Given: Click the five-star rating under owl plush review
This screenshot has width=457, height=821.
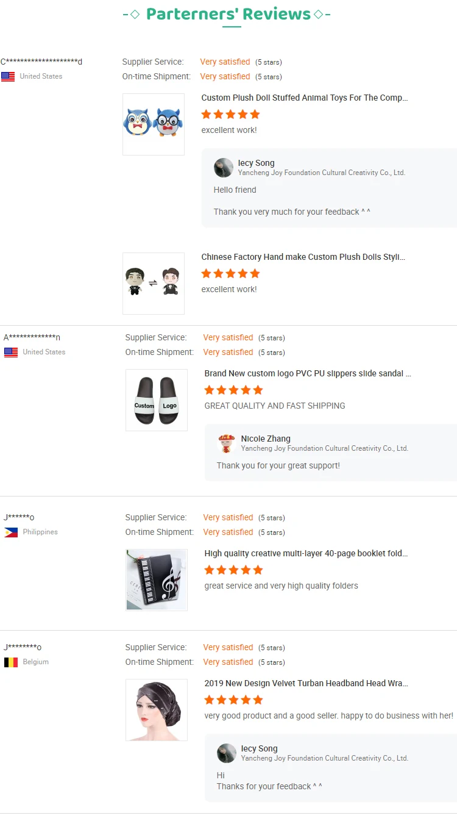Looking at the screenshot, I should [x=230, y=114].
